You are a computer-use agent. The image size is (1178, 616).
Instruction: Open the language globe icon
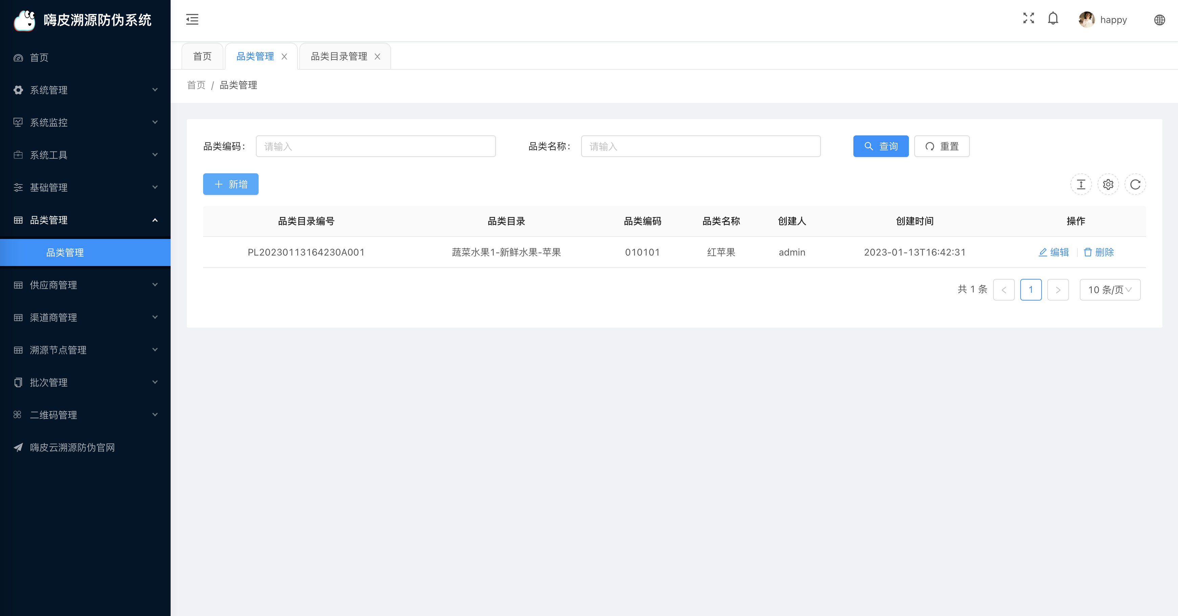coord(1160,20)
